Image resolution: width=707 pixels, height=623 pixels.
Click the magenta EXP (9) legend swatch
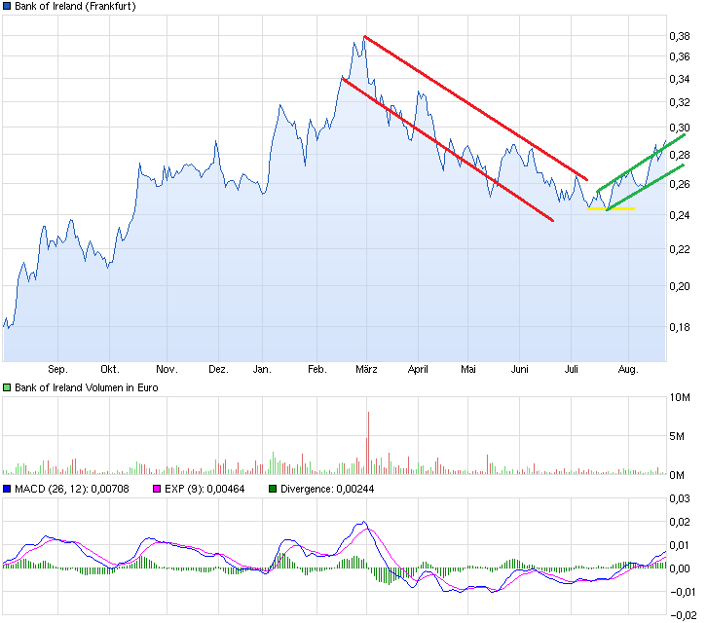[x=157, y=489]
